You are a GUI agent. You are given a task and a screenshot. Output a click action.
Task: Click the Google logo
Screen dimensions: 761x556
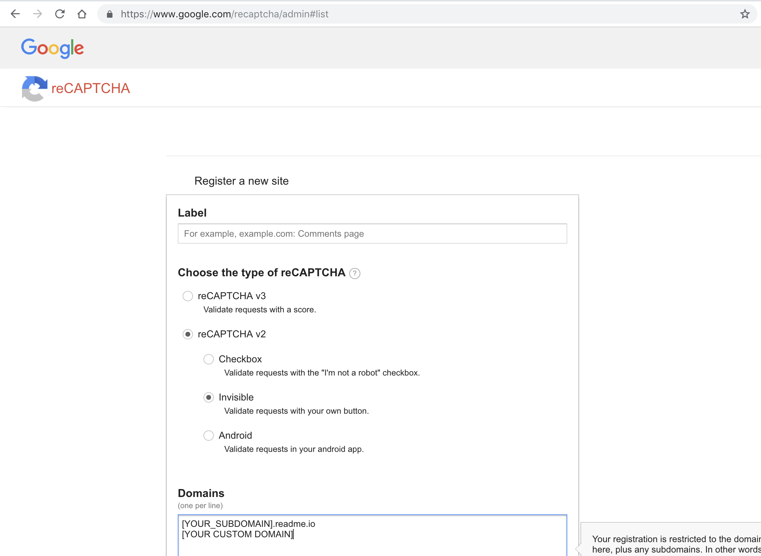tap(52, 48)
